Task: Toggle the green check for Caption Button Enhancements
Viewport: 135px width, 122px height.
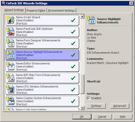Action: pyautogui.click(x=73, y=101)
